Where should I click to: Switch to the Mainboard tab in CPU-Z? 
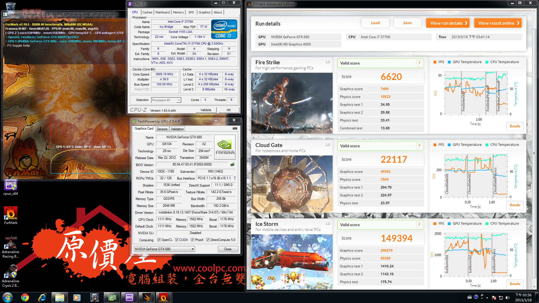163,12
